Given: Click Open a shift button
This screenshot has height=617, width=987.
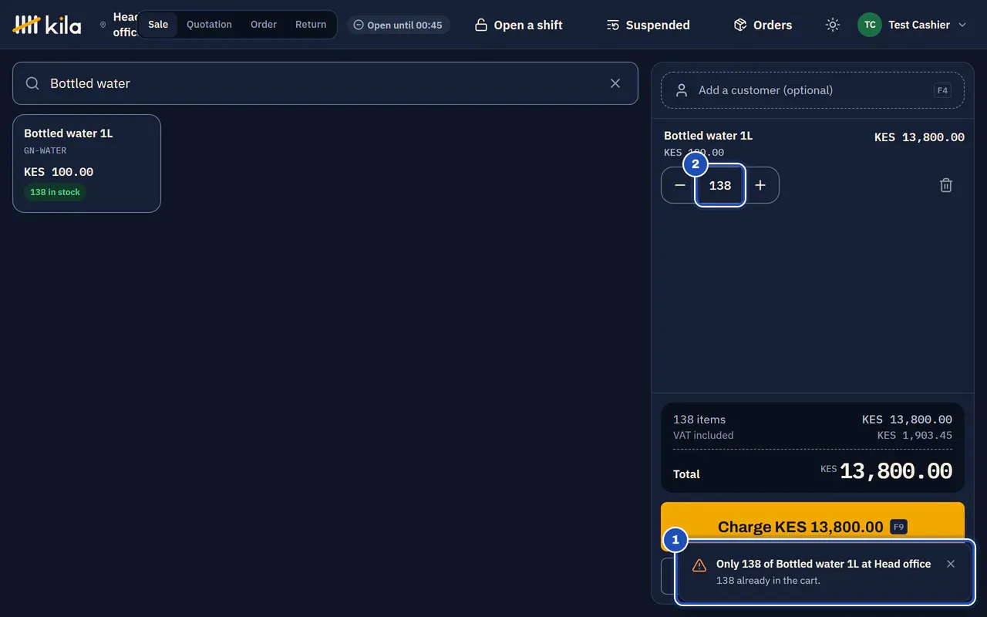Looking at the screenshot, I should tap(518, 25).
